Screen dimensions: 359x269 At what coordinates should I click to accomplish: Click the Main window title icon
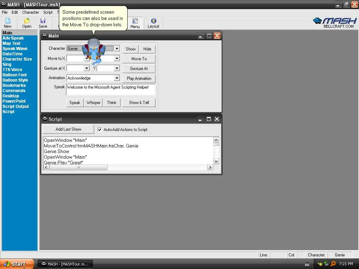point(45,35)
